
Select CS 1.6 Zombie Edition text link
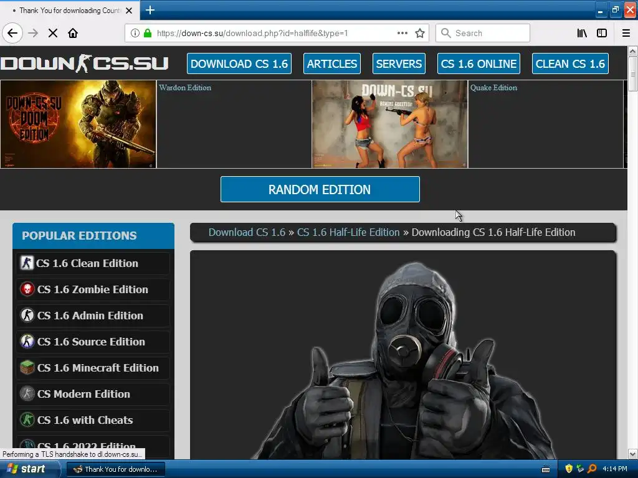[93, 289]
